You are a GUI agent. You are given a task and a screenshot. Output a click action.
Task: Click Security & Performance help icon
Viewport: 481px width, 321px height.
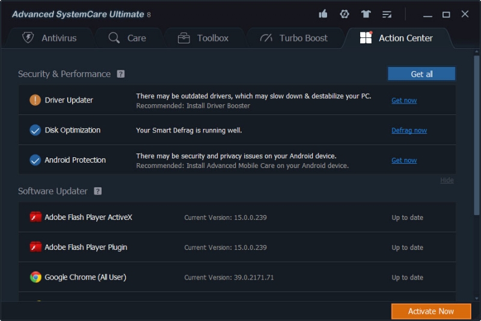click(121, 74)
